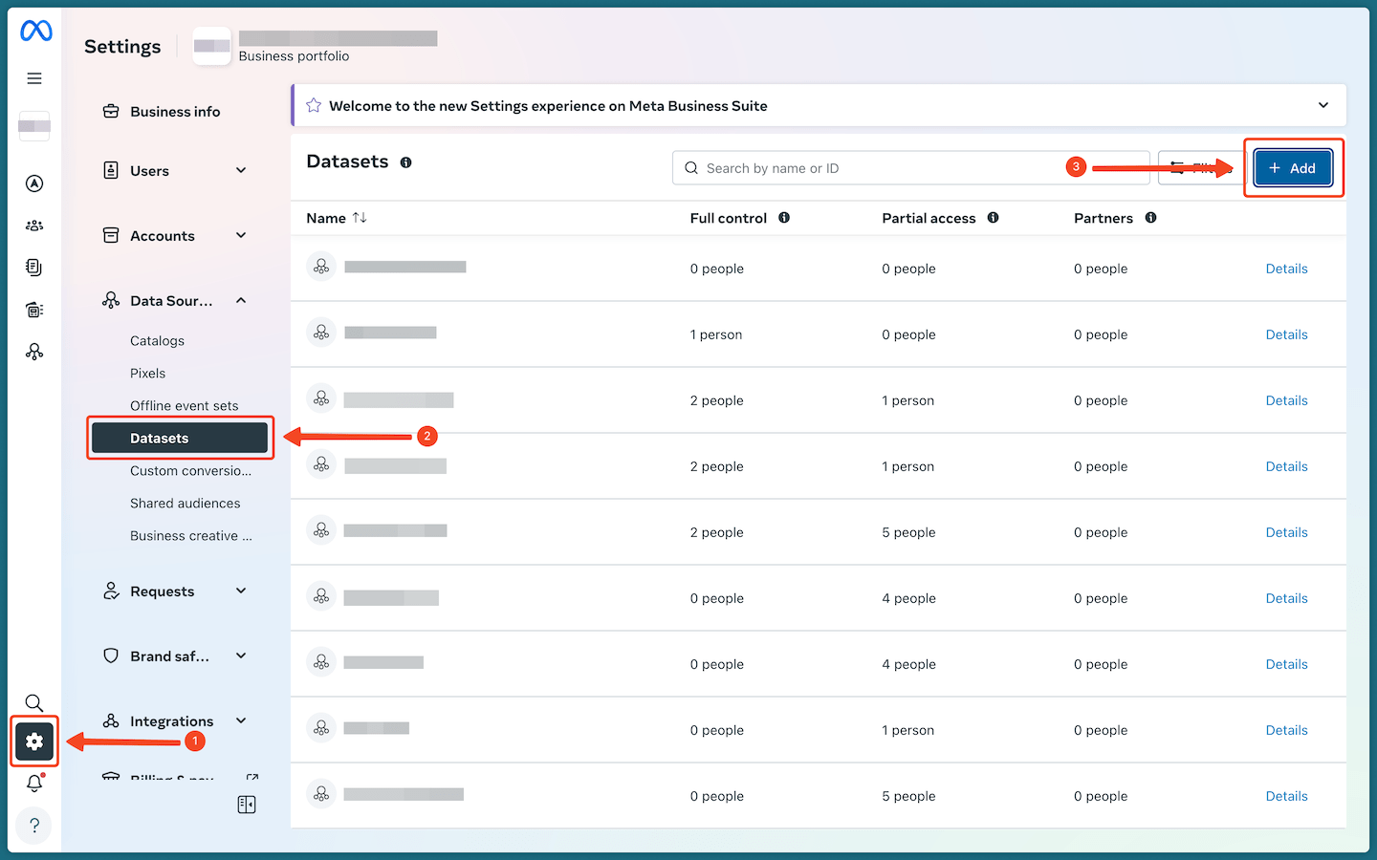The height and width of the screenshot is (860, 1377).
Task: Click the blue Add button
Action: click(x=1293, y=167)
